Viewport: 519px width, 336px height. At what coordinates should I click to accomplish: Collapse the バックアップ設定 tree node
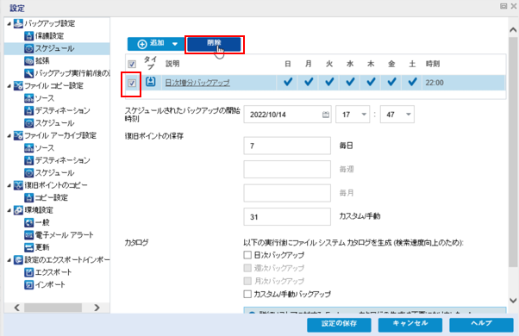[9, 24]
